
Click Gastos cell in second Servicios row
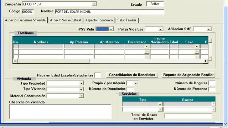pos(188,109)
